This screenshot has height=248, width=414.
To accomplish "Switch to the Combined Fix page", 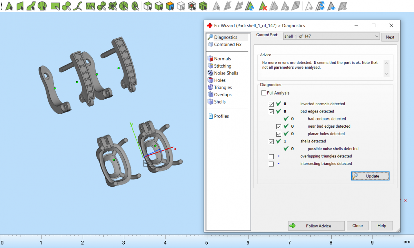I will point(227,44).
